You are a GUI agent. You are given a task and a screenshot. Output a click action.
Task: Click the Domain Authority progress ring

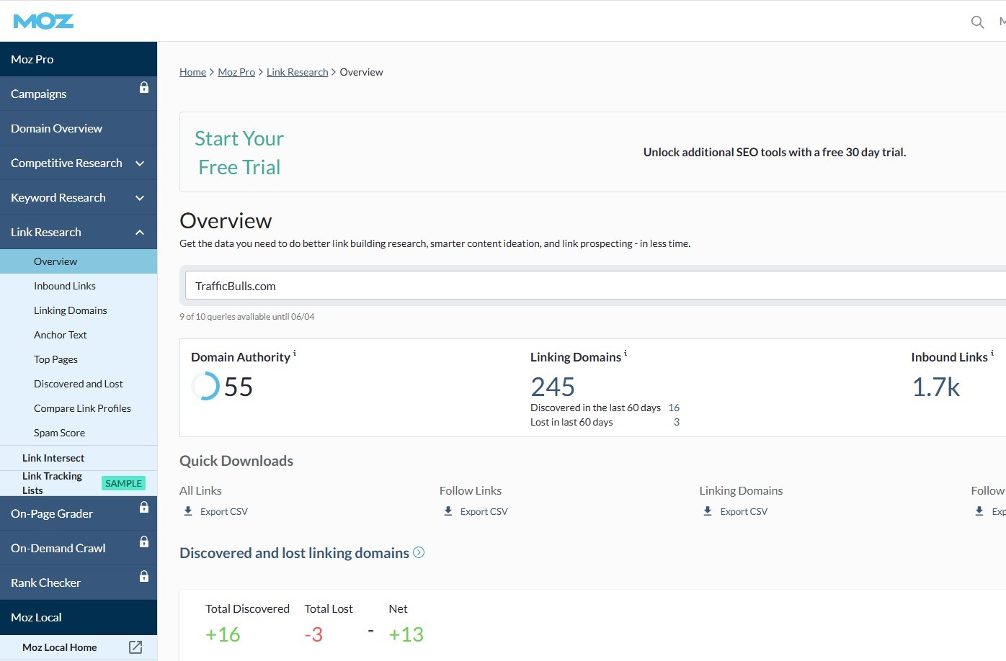click(205, 386)
